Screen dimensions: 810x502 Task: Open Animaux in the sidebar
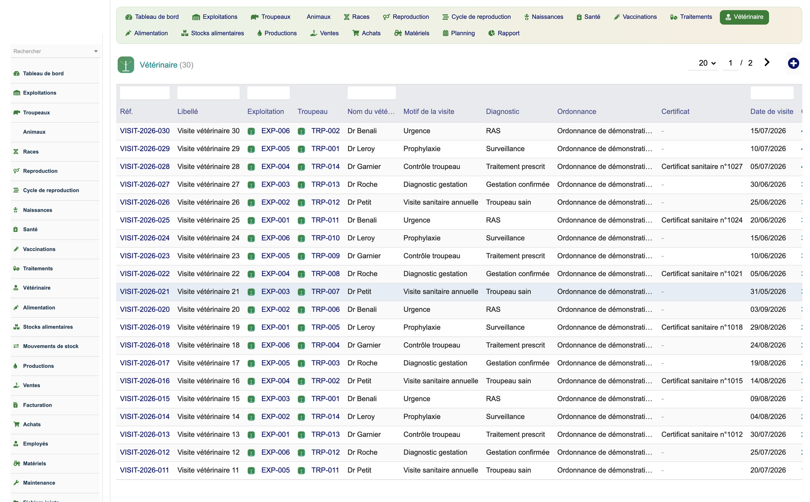[34, 132]
